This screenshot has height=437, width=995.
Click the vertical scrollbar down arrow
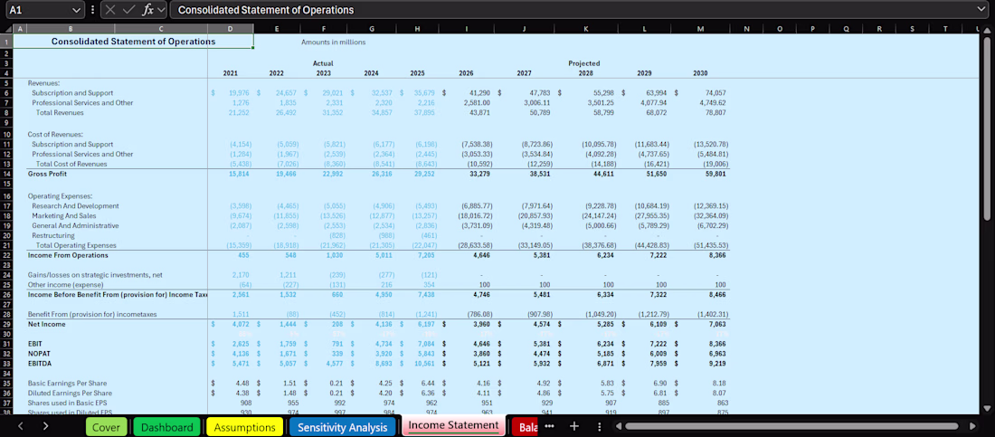point(986,408)
